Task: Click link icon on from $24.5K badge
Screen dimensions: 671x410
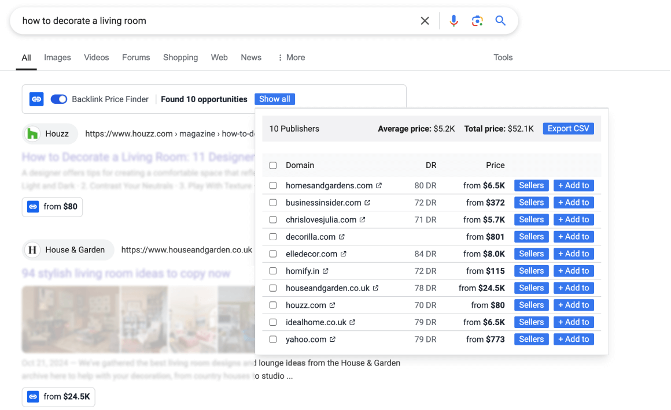Action: click(x=33, y=397)
